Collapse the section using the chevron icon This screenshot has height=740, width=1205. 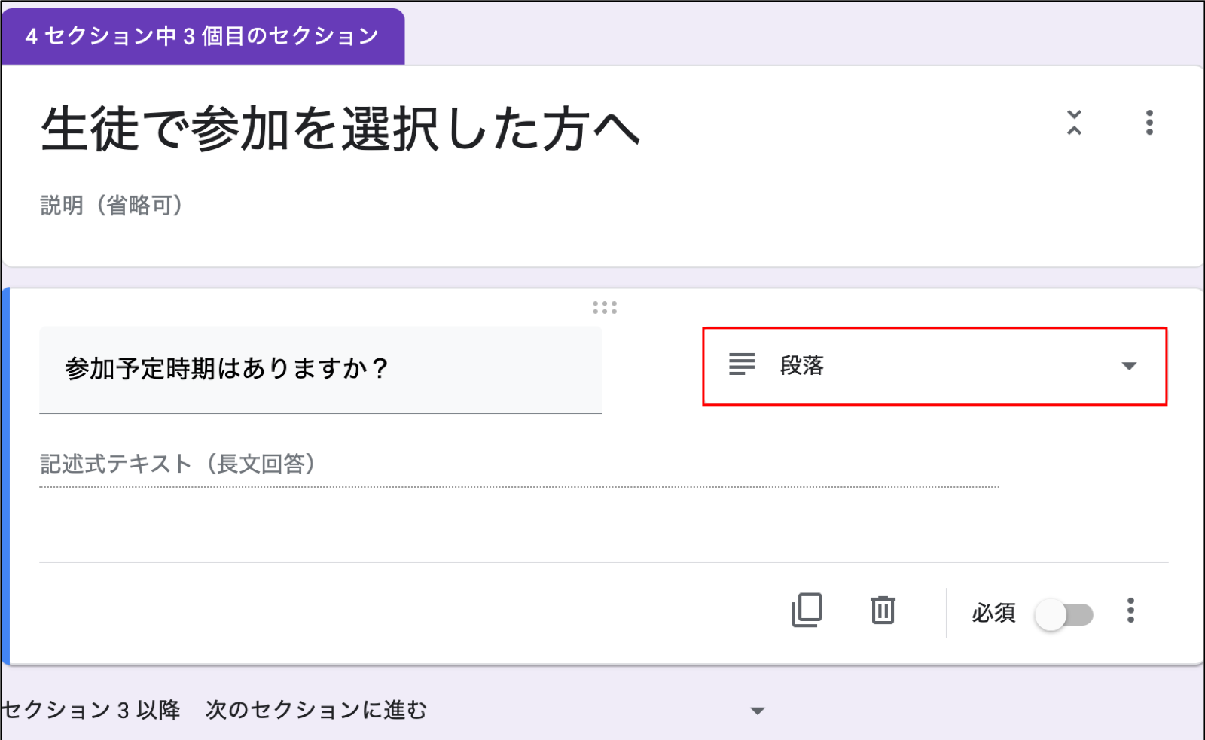coord(1074,123)
